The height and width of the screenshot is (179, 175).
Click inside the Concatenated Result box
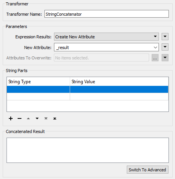[88, 150]
